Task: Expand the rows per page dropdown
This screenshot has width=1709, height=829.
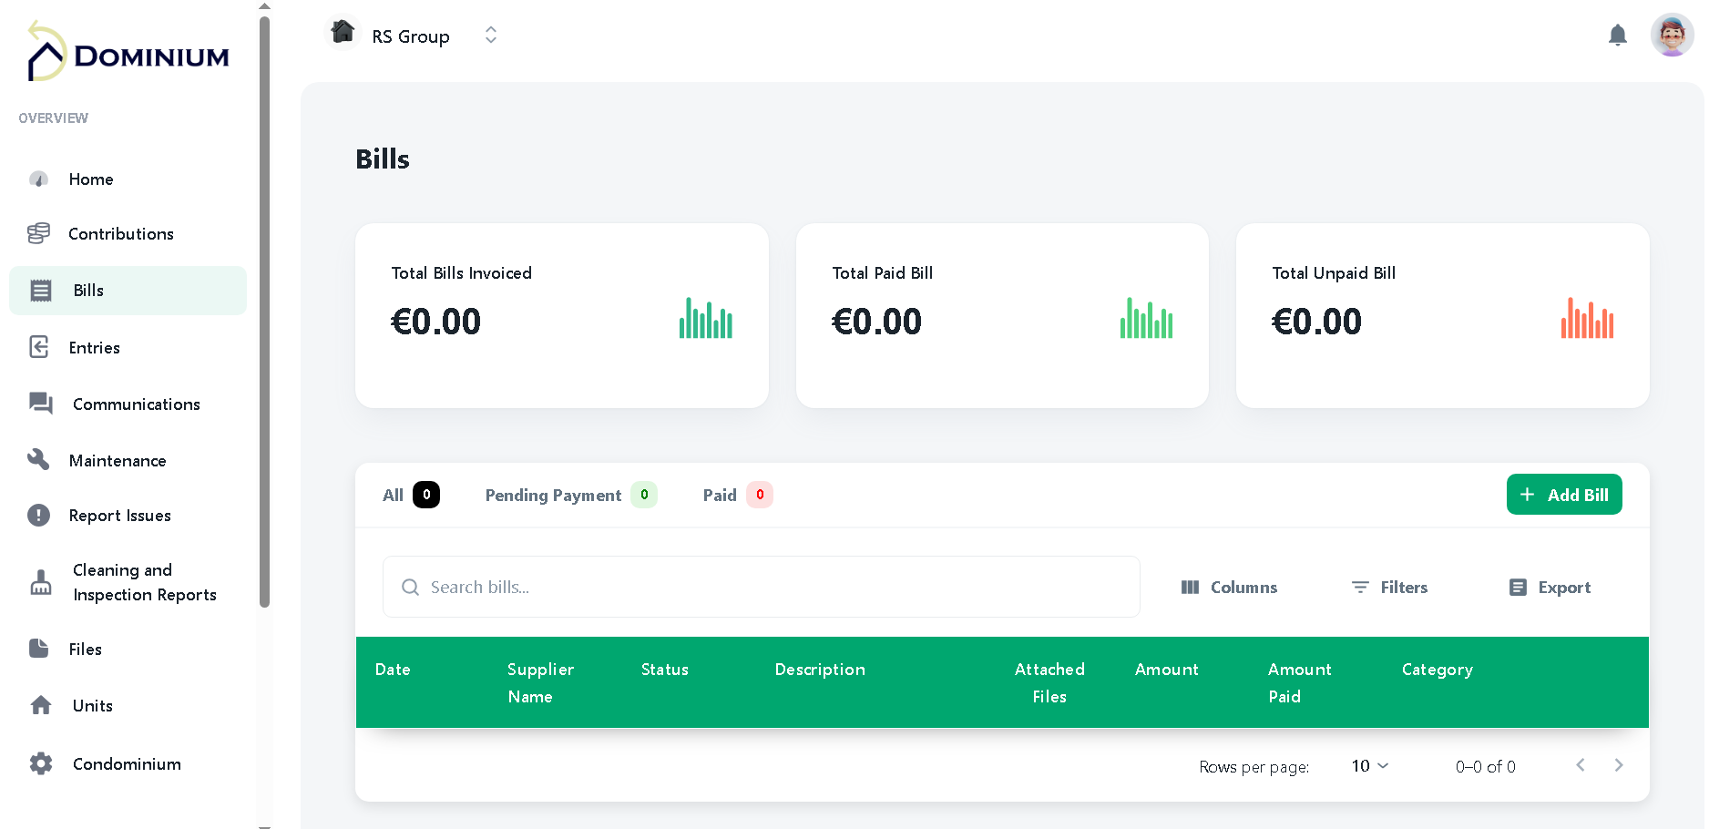Action: pyautogui.click(x=1368, y=766)
